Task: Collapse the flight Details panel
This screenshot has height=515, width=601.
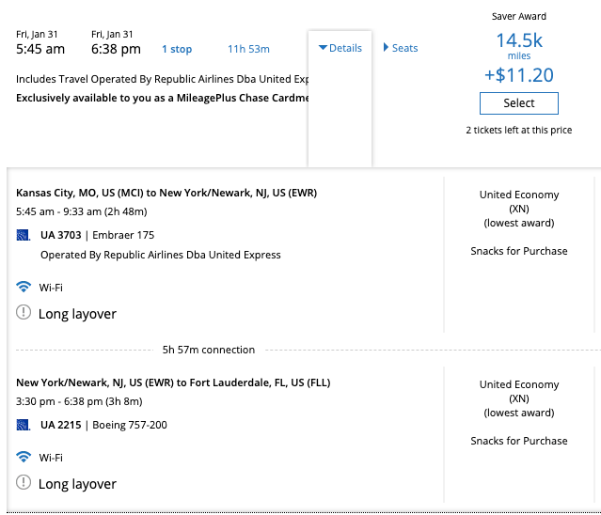Action: [340, 48]
